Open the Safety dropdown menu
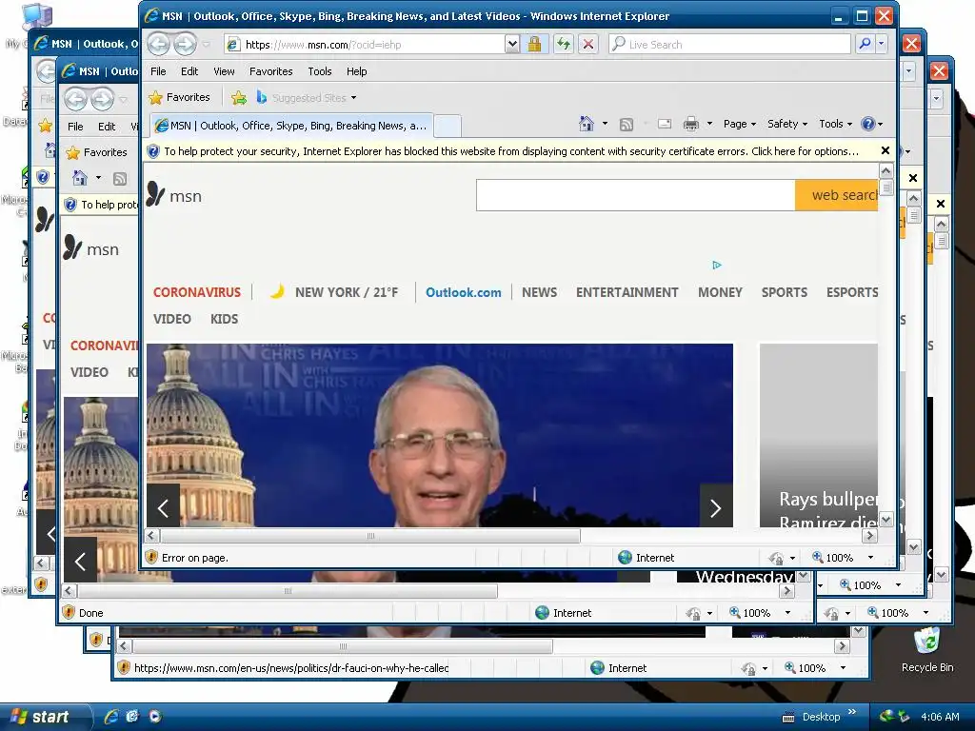The width and height of the screenshot is (975, 731). (x=787, y=124)
